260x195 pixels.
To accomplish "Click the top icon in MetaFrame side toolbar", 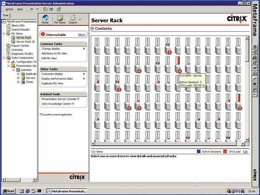I will coord(255,47).
